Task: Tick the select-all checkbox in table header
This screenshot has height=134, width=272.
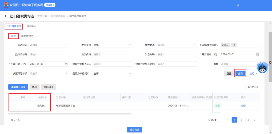Action: coord(14,97)
